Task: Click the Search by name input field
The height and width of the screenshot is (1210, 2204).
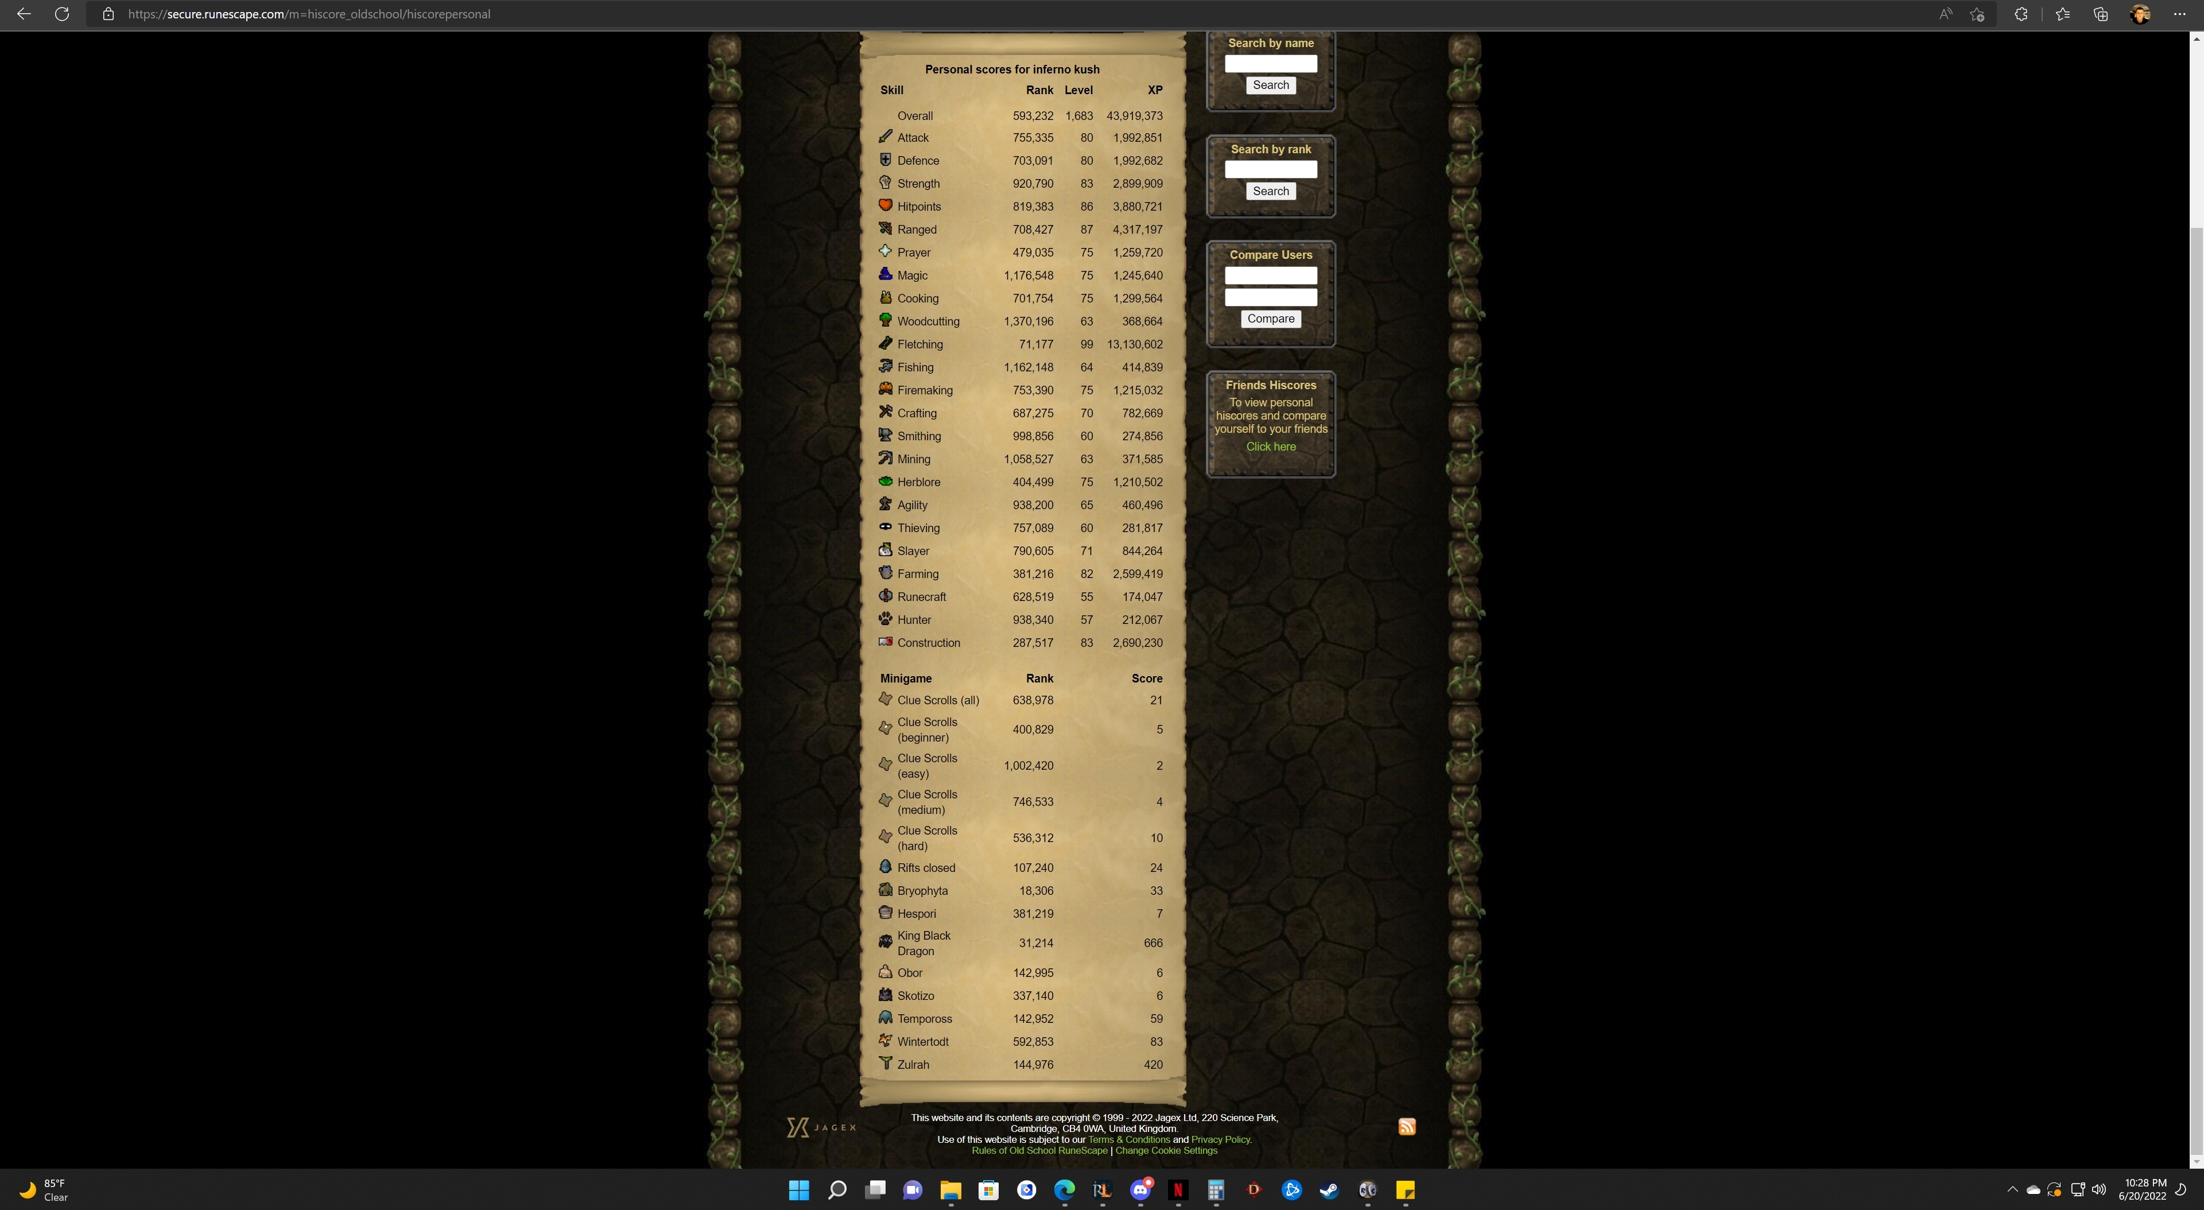Action: click(1270, 64)
